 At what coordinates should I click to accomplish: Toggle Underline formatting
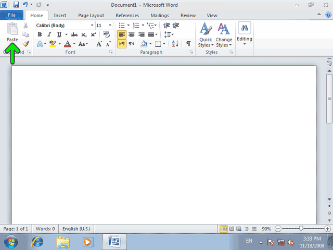[59, 35]
